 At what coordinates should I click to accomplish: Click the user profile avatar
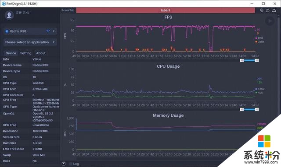click(9, 15)
